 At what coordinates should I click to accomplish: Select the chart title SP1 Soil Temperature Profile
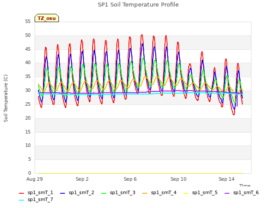point(138,5)
